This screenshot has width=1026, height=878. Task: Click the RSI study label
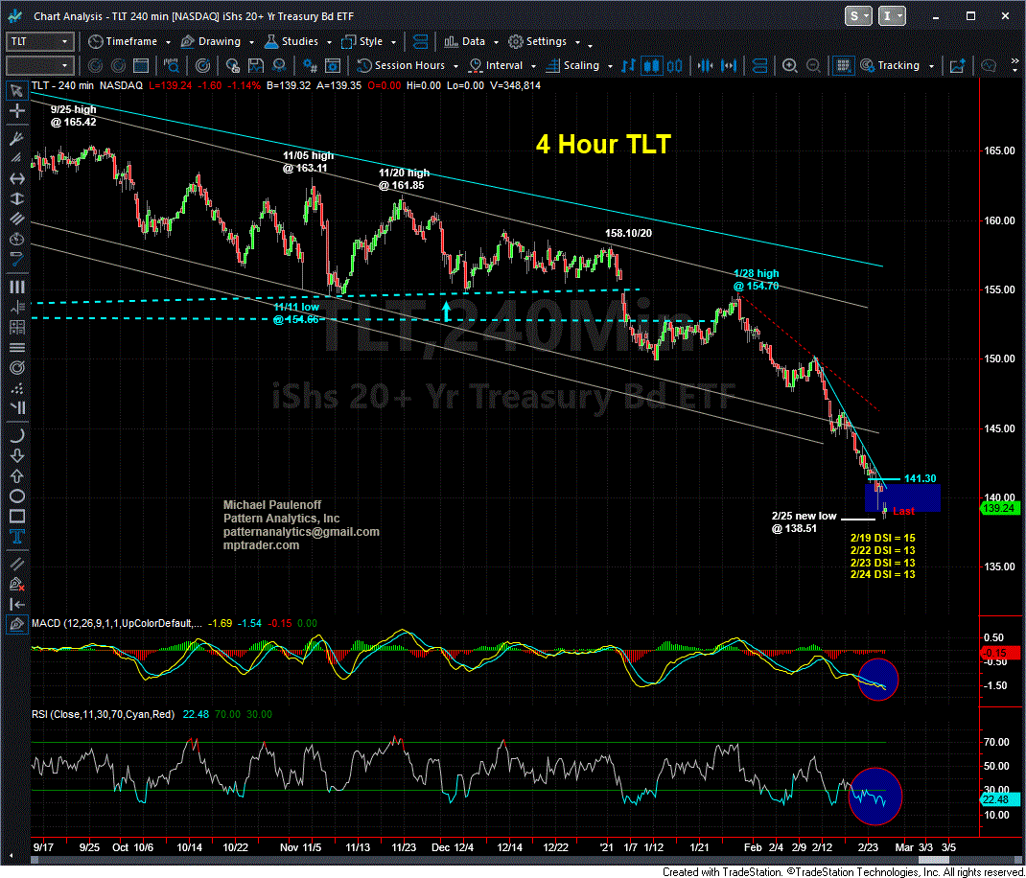tap(104, 714)
